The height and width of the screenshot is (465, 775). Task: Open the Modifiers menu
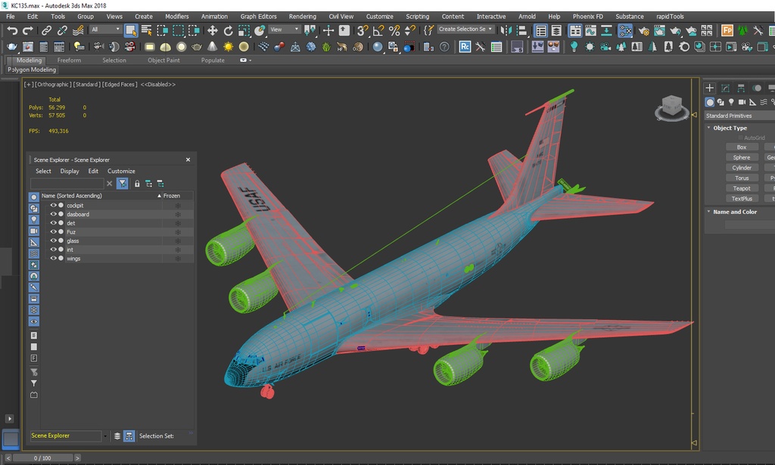(176, 17)
